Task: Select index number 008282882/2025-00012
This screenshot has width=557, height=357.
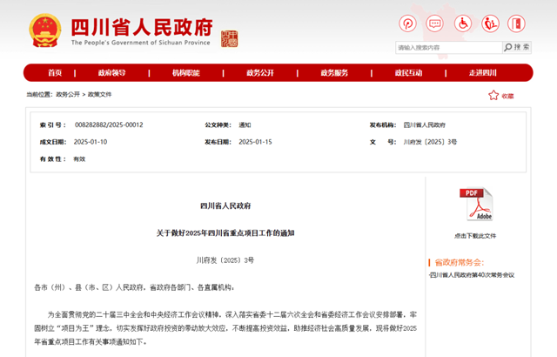Action: click(109, 125)
